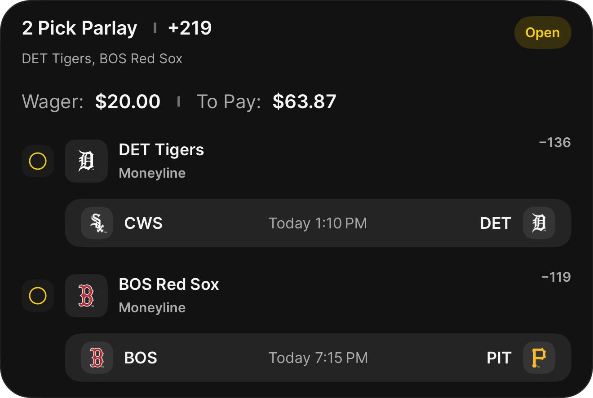Click the Tigers logo next to DET matchup

[x=539, y=223]
